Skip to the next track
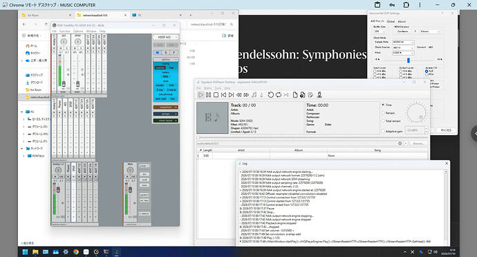This screenshot has height=257, width=477. pyautogui.click(x=231, y=95)
